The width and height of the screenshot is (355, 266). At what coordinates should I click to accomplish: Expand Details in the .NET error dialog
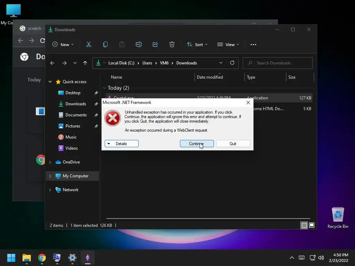click(122, 144)
